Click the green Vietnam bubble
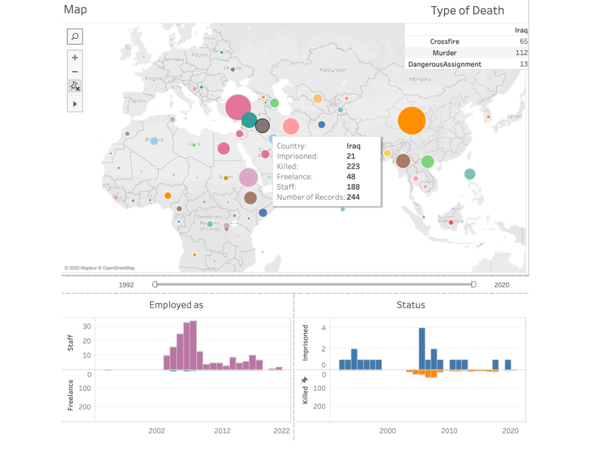The width and height of the screenshot is (601, 453). point(427,162)
